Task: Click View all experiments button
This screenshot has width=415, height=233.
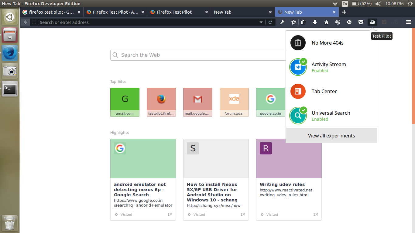Action: tap(331, 136)
